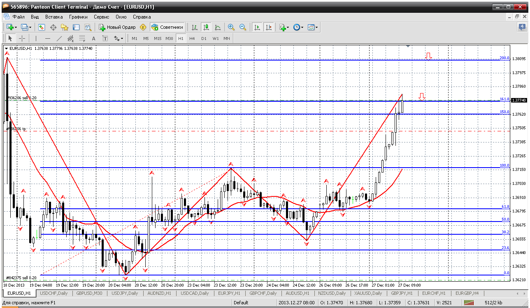This screenshot has height=308, width=530.
Task: Switch timeframe to MN
Action: tap(227, 38)
